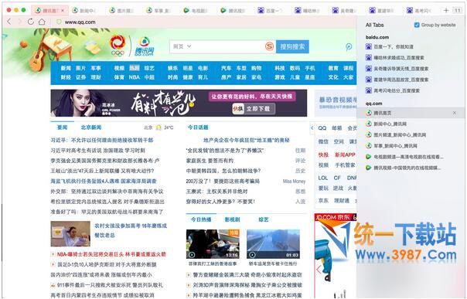The image size is (467, 299).
Task: Close the active tab with its X
Action: pos(63,11)
